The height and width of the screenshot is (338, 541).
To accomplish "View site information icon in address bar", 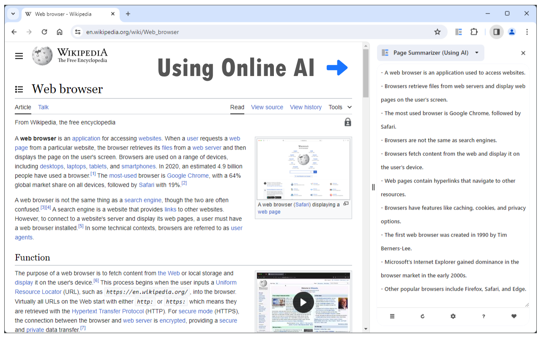I will pyautogui.click(x=77, y=32).
